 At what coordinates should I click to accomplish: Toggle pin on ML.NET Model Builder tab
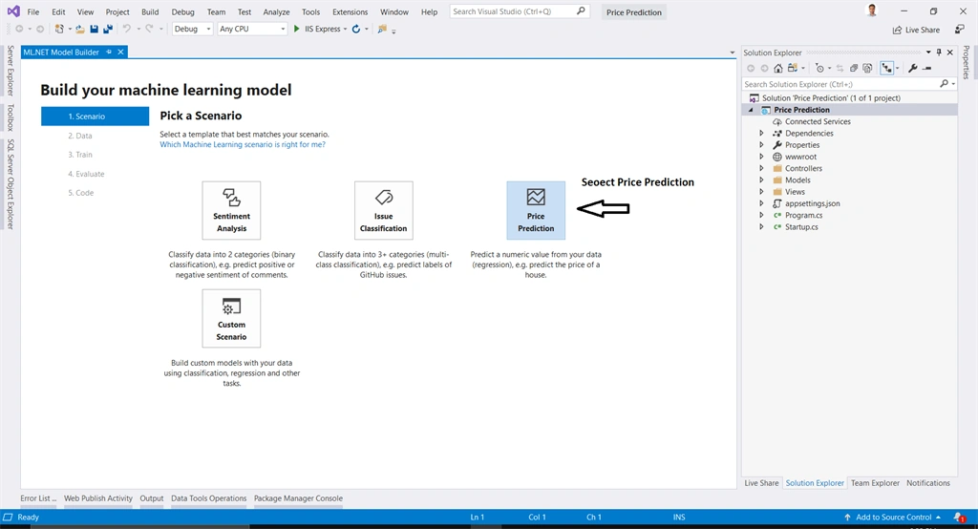[109, 52]
